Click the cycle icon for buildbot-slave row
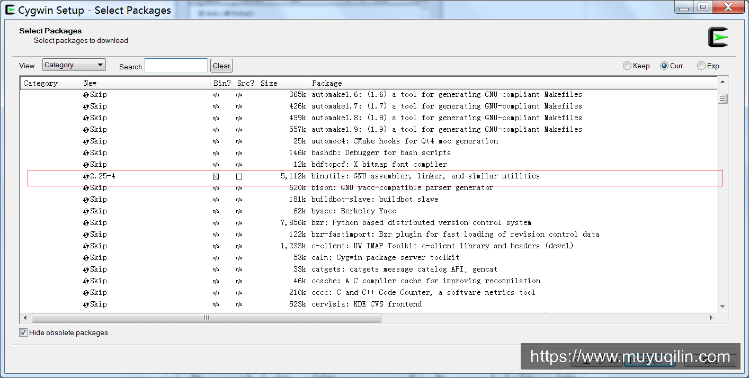Viewport: 749px width, 378px height. 86,200
